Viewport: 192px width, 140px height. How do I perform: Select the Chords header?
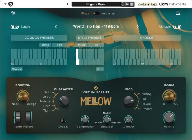point(146,38)
